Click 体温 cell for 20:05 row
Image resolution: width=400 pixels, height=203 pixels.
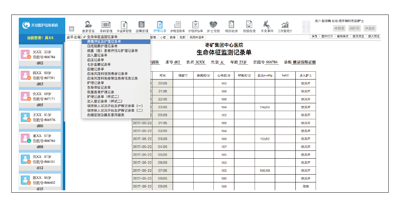coord(183,83)
